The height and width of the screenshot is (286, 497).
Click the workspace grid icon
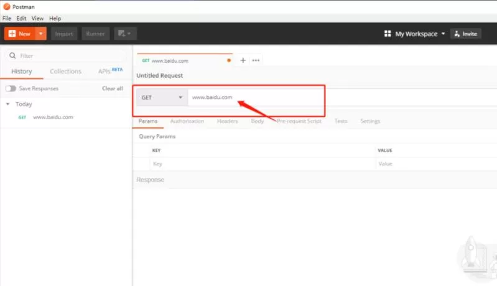(388, 34)
